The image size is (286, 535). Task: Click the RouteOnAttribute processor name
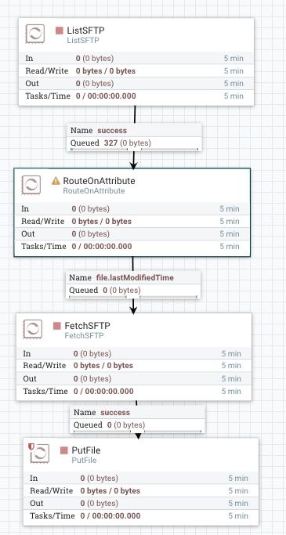99,181
